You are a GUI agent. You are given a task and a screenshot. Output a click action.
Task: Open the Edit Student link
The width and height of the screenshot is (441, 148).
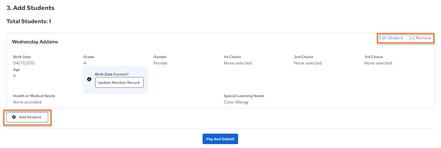(x=391, y=38)
